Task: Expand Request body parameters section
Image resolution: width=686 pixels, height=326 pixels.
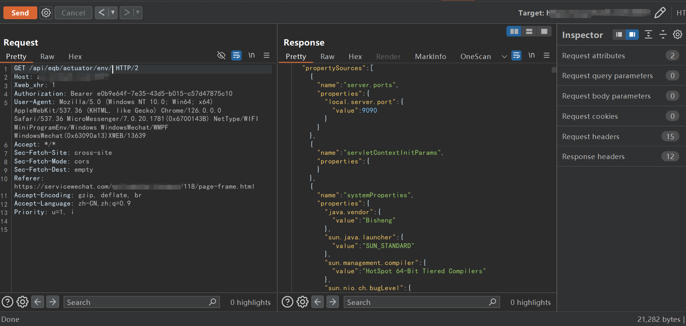Action: [x=621, y=96]
